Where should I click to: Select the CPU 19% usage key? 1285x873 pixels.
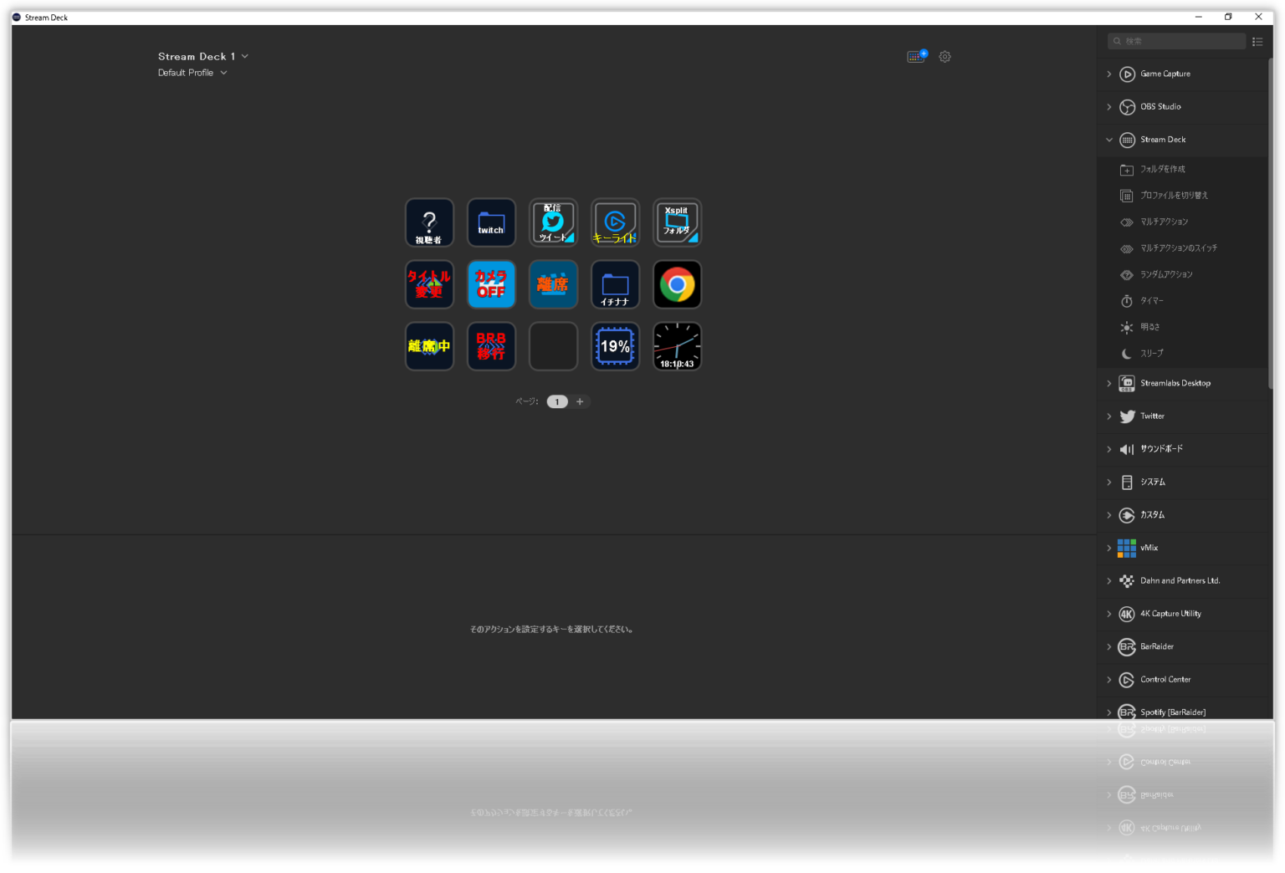click(x=615, y=346)
